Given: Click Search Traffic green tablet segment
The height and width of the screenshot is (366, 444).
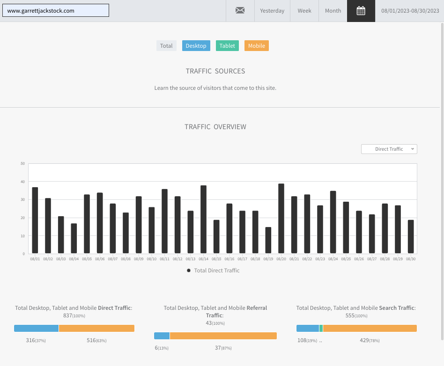Looking at the screenshot, I should click(321, 329).
